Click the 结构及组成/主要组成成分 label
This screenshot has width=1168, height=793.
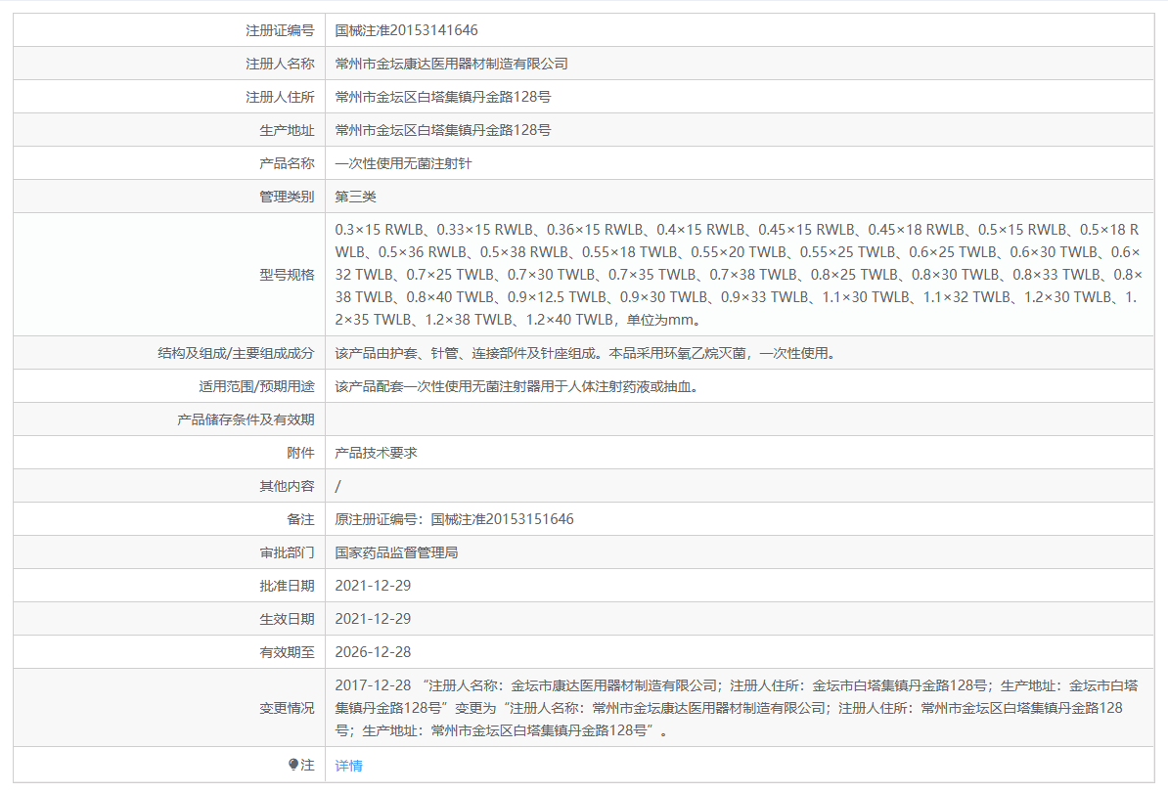[x=236, y=353]
